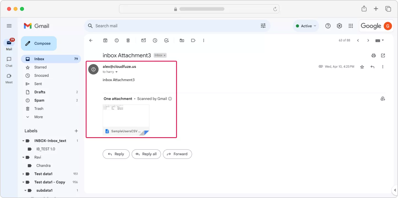Image resolution: width=398 pixels, height=198 pixels.
Task: Click the Gmail logo
Action: [x=36, y=26]
